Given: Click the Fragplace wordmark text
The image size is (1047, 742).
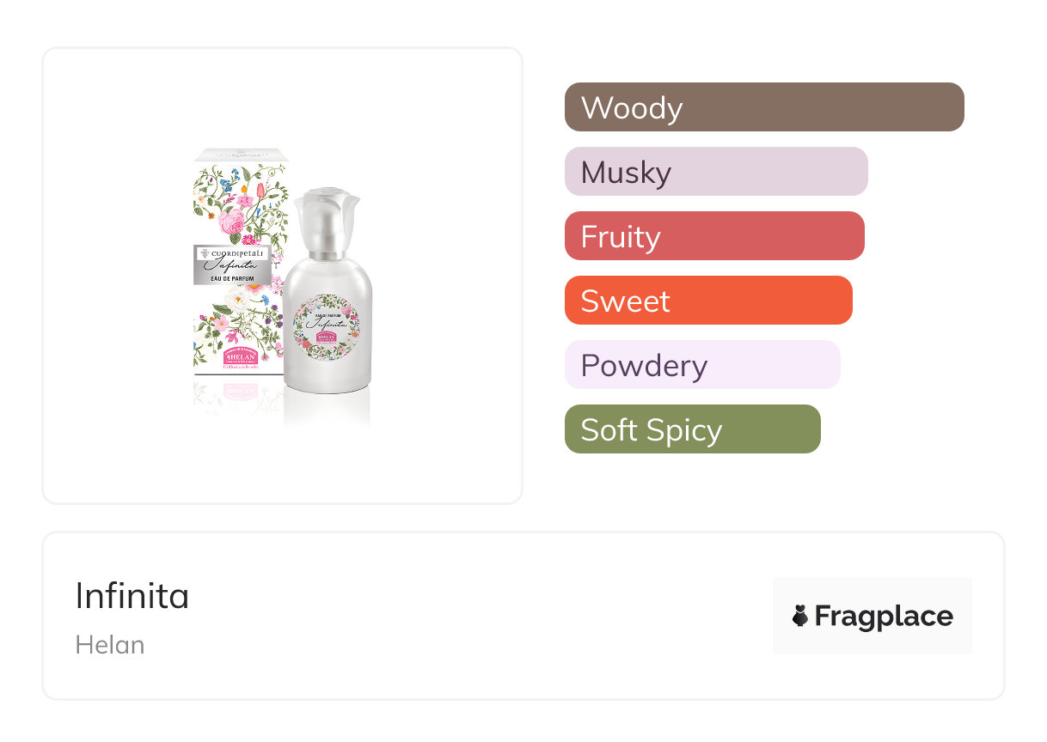Looking at the screenshot, I should point(884,616).
